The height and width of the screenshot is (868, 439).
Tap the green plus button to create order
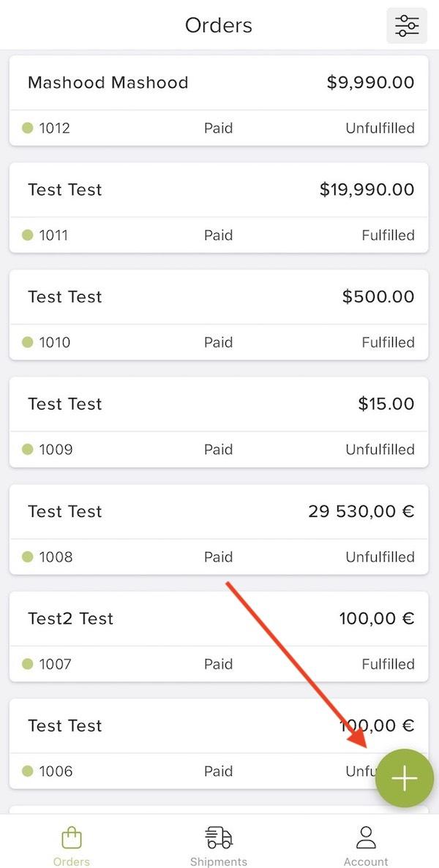click(x=405, y=778)
